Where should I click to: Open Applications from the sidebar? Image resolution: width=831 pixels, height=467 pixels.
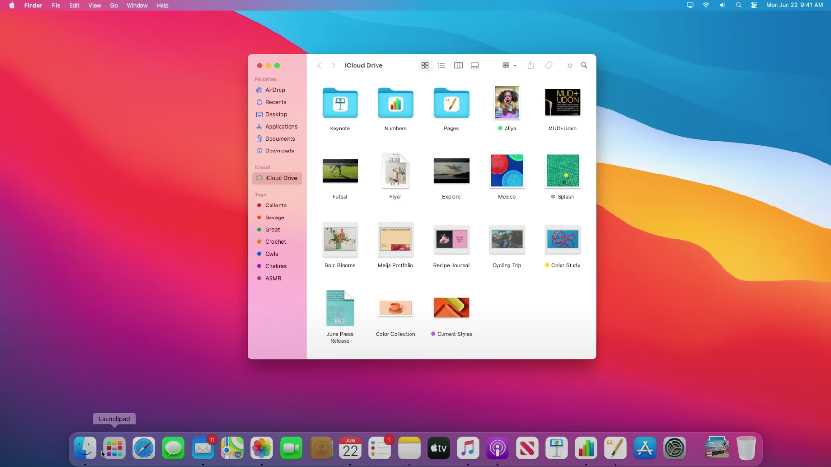coord(281,126)
